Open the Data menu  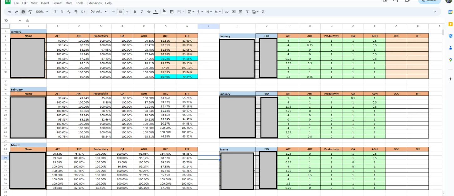[69, 3]
